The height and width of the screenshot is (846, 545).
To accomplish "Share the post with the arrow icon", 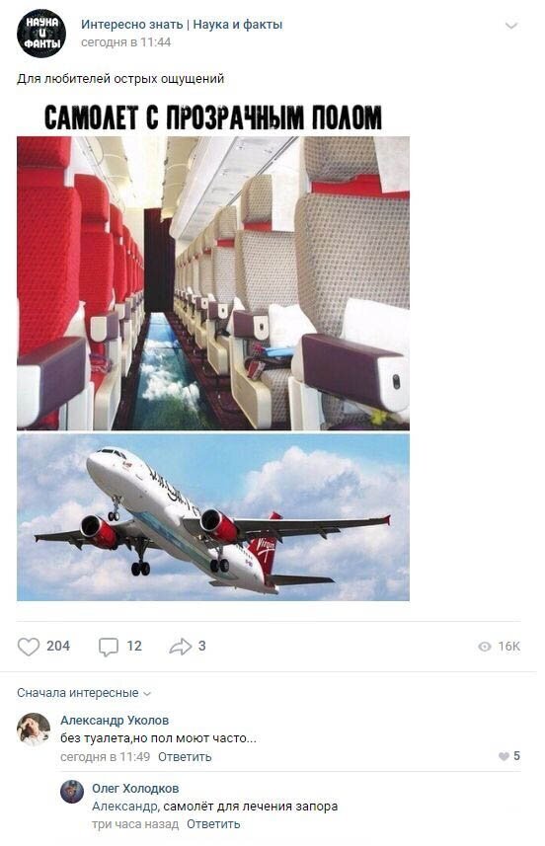I will tap(181, 647).
